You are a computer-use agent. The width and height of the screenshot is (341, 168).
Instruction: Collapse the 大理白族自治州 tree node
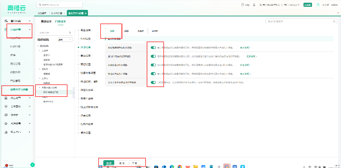click(x=39, y=87)
